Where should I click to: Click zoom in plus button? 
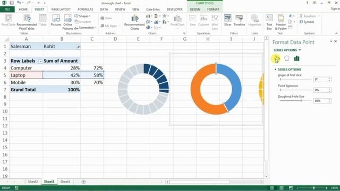(326, 188)
